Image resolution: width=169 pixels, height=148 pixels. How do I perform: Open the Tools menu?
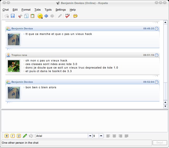tap(48, 10)
